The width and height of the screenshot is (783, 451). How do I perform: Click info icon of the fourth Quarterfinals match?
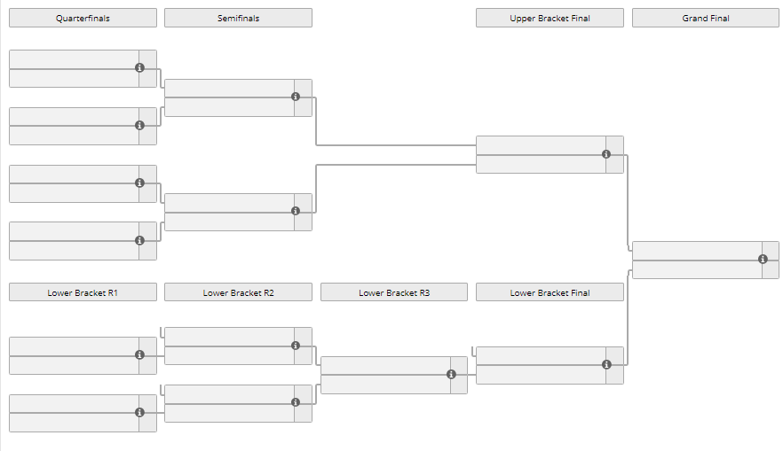pos(139,240)
